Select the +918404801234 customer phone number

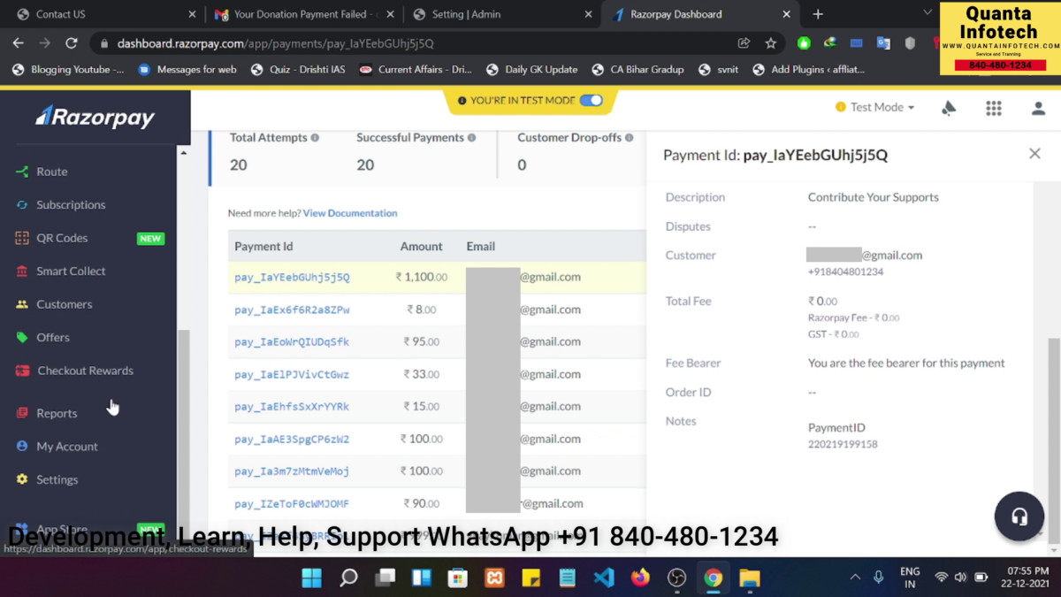[845, 272]
